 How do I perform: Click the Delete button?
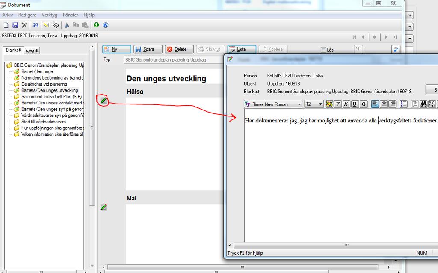(179, 49)
